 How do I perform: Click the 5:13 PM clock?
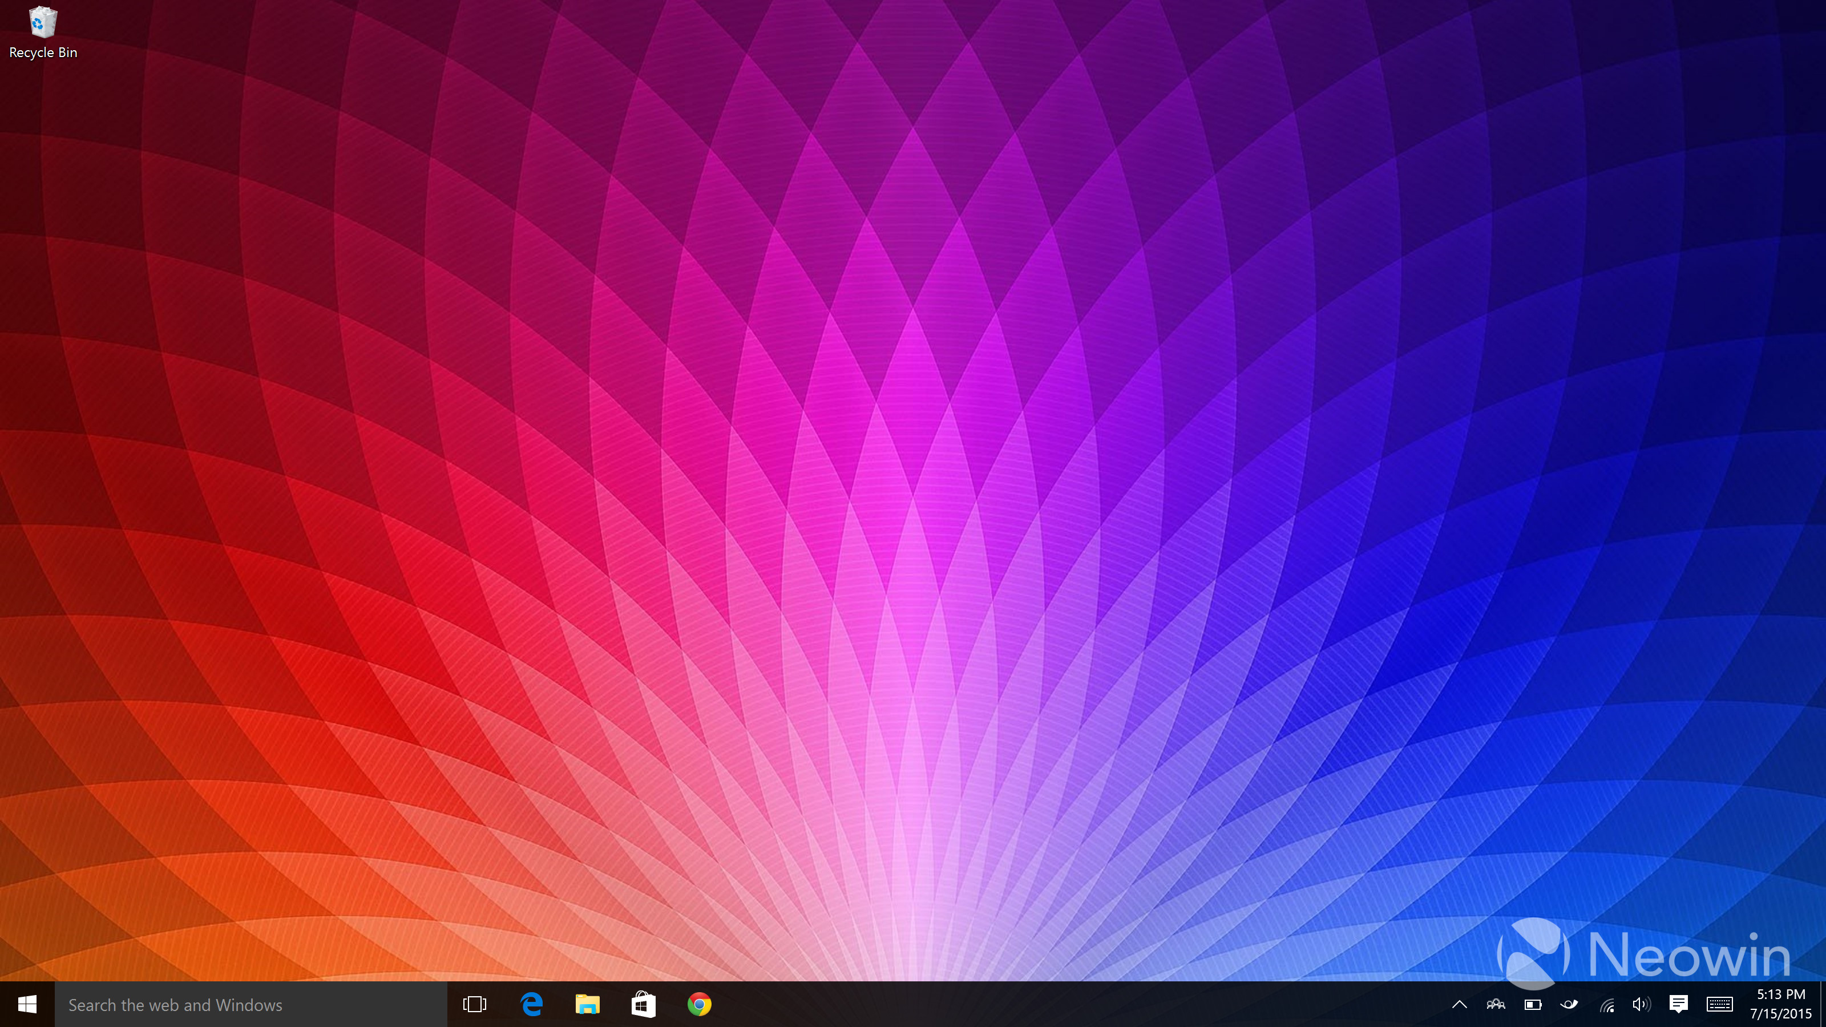1780,994
